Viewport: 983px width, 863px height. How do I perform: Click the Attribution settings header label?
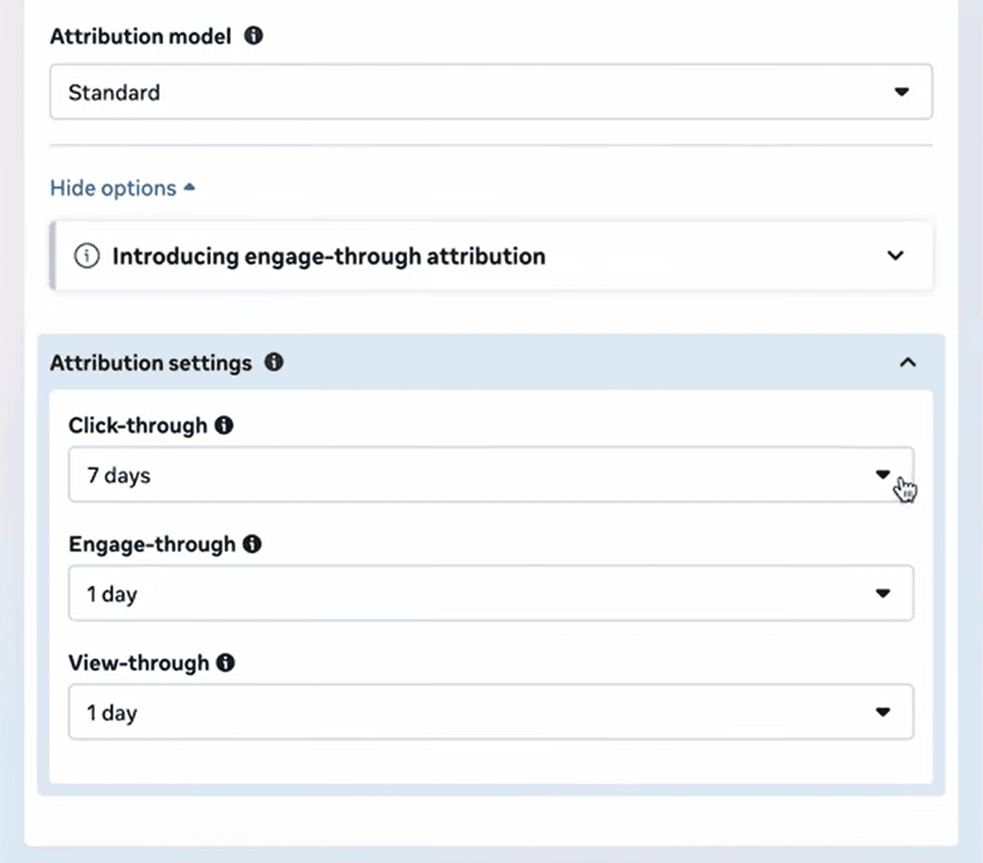click(151, 363)
